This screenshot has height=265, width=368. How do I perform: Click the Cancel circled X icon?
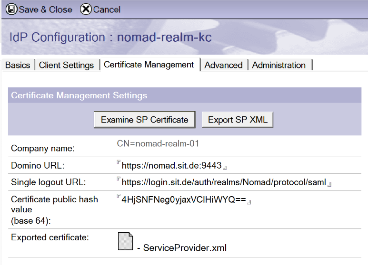pyautogui.click(x=86, y=9)
